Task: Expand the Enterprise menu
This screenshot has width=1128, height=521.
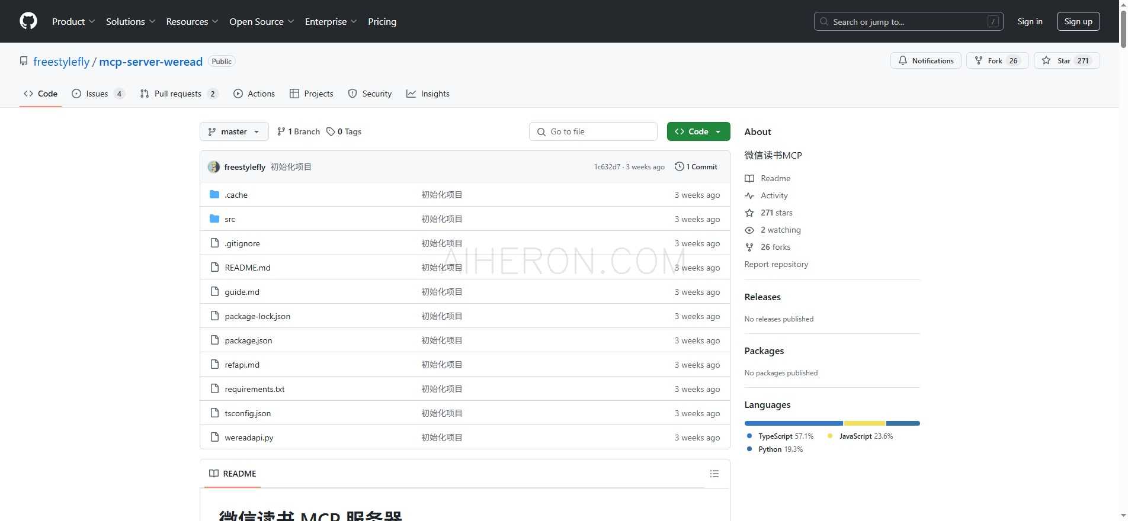Action: [x=331, y=21]
